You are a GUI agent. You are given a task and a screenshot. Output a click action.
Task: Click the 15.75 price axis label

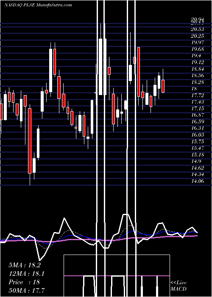click(x=198, y=141)
